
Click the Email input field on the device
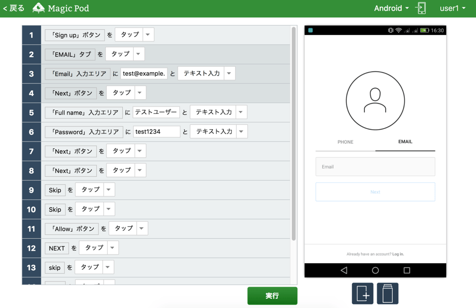click(x=375, y=167)
